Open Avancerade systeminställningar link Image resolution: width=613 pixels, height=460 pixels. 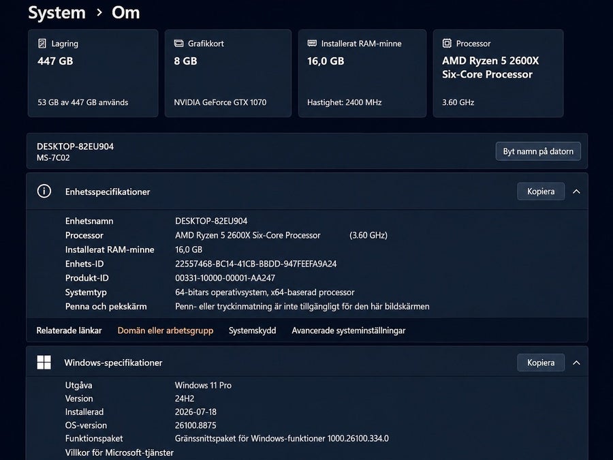click(348, 331)
